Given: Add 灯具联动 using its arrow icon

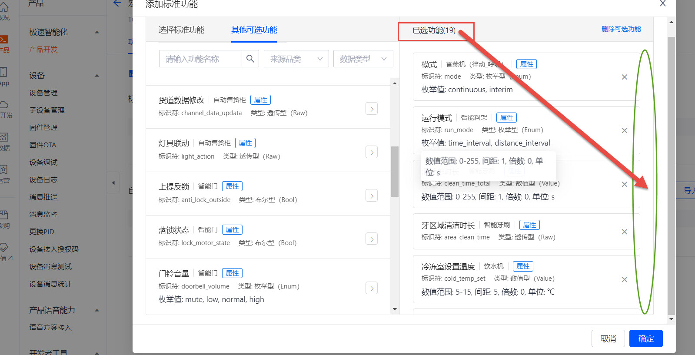Looking at the screenshot, I should [x=372, y=152].
